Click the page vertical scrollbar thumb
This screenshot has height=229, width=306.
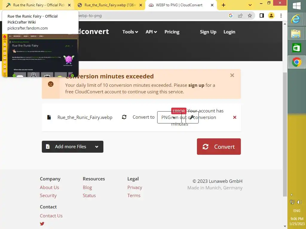(x=285, y=134)
